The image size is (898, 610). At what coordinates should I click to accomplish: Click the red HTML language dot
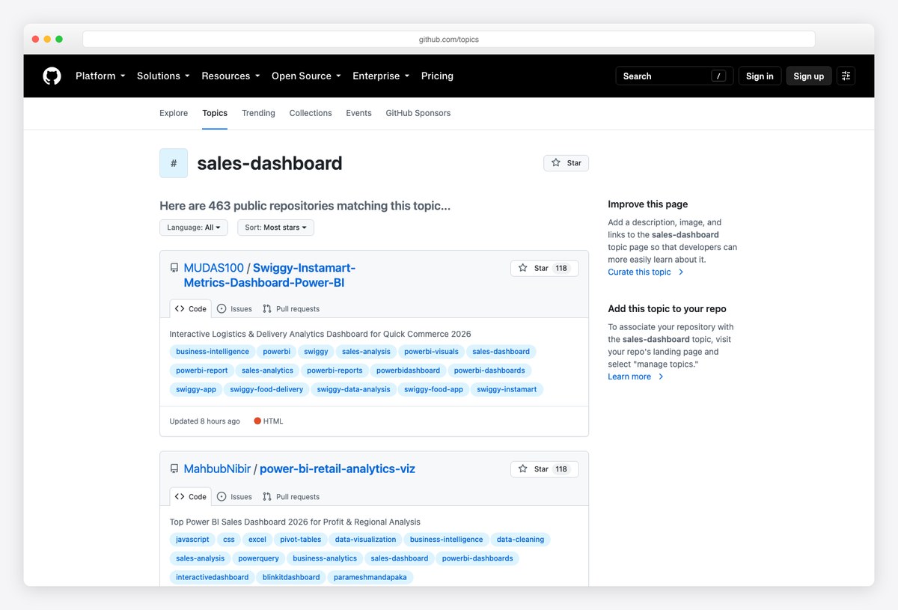pos(257,421)
